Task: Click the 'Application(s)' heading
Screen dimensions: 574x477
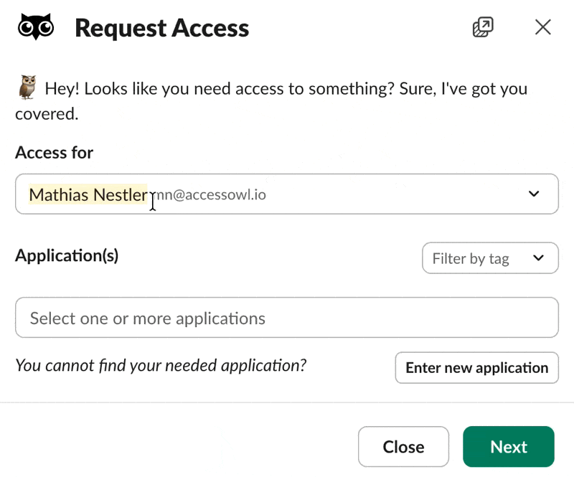Action: (66, 255)
